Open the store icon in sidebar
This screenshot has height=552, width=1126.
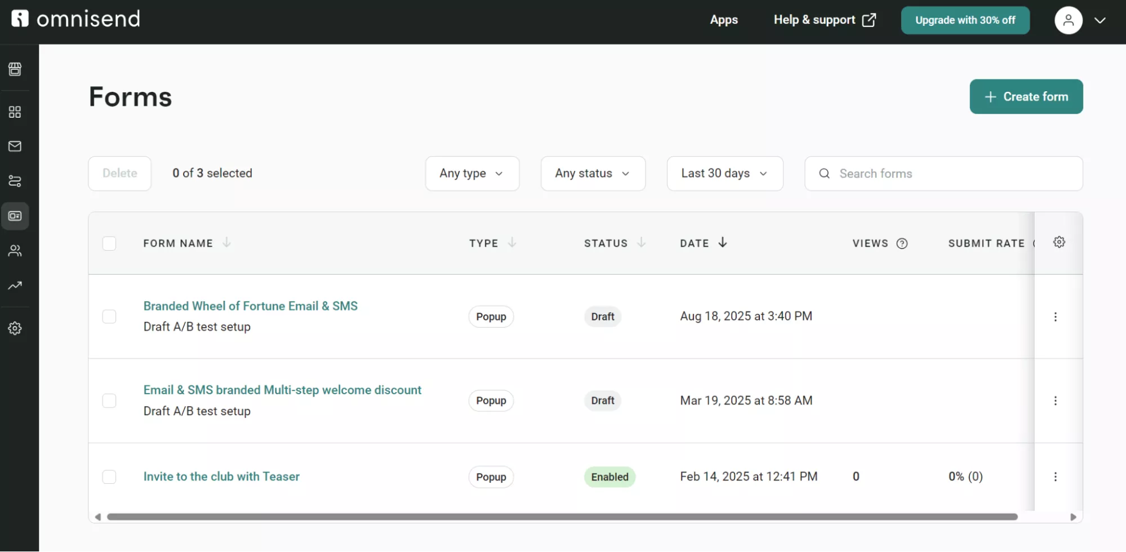coord(15,69)
